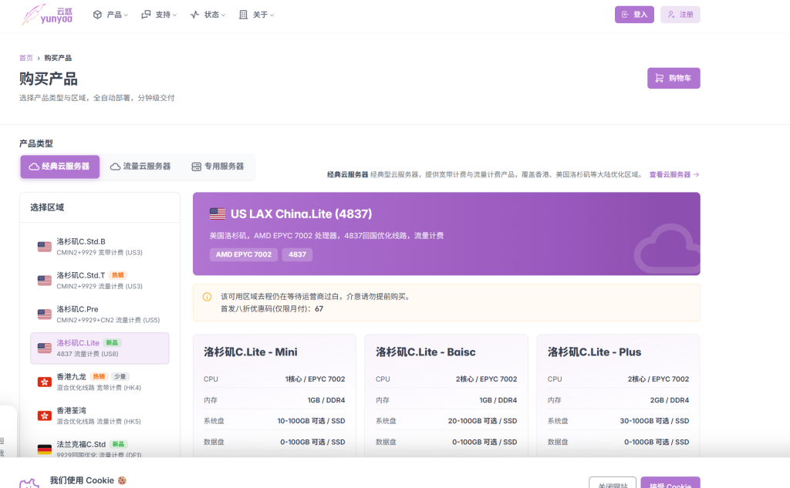The image size is (790, 488).
Task: Click the 少量 badge on 香港九龙
Action: point(120,377)
